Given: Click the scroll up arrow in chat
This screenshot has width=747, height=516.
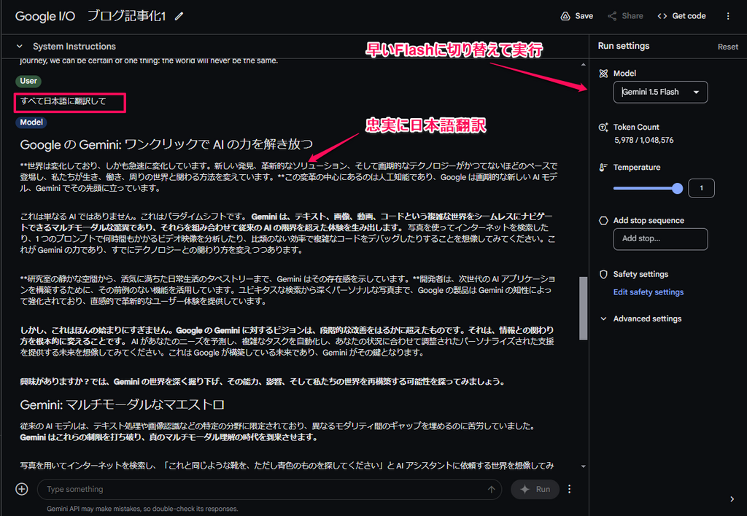Looking at the screenshot, I should click(x=583, y=64).
